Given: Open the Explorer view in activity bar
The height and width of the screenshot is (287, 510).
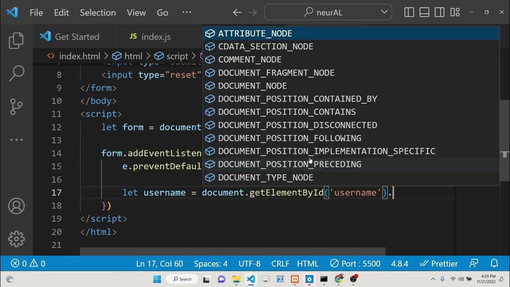Looking at the screenshot, I should pyautogui.click(x=16, y=41).
